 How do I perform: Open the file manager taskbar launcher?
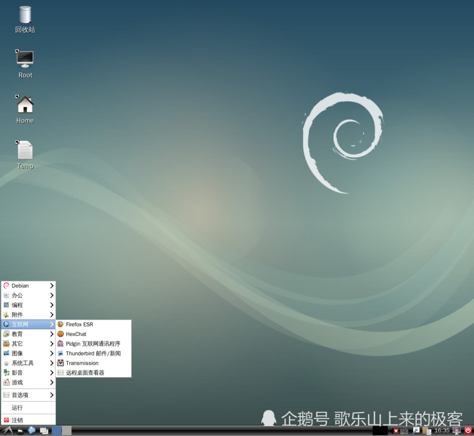[20, 431]
